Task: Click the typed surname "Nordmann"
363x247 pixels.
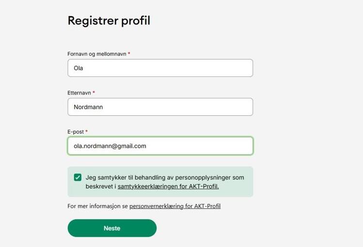Action: [x=88, y=107]
